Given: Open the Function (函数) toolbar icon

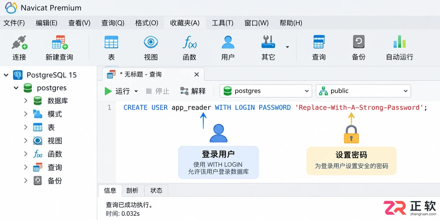Looking at the screenshot, I should [189, 42].
